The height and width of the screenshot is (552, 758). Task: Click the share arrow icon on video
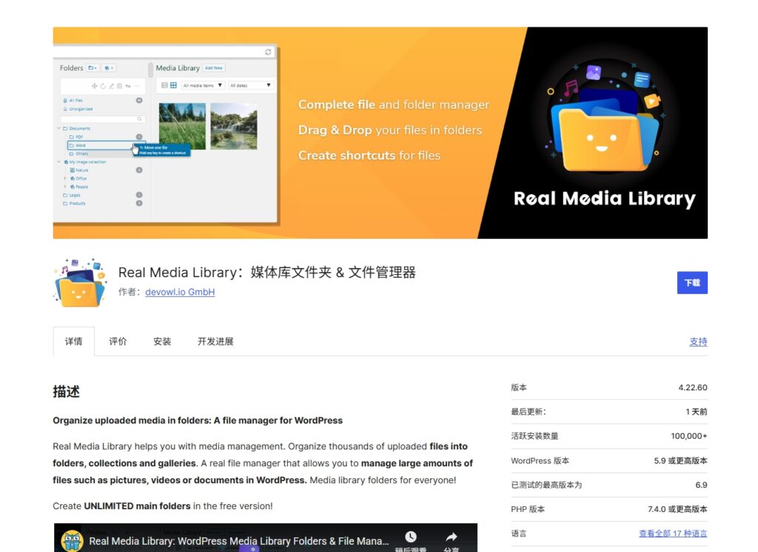point(451,537)
